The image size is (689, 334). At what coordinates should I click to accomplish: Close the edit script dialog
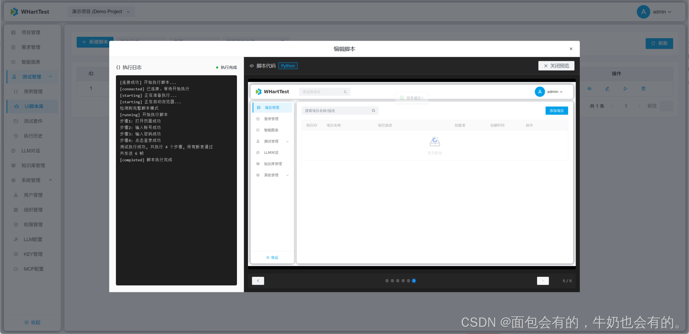(571, 49)
